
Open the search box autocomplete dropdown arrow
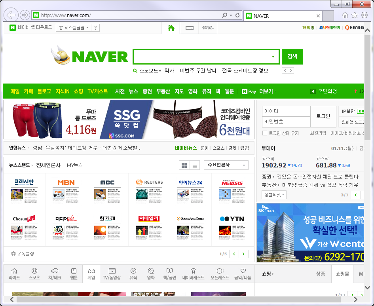tap(273, 57)
